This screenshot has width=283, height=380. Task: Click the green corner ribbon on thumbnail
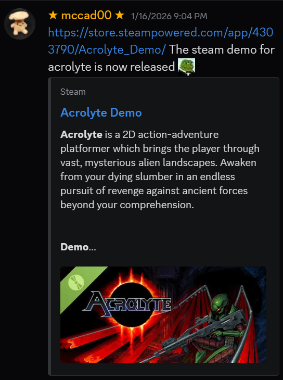(x=80, y=285)
